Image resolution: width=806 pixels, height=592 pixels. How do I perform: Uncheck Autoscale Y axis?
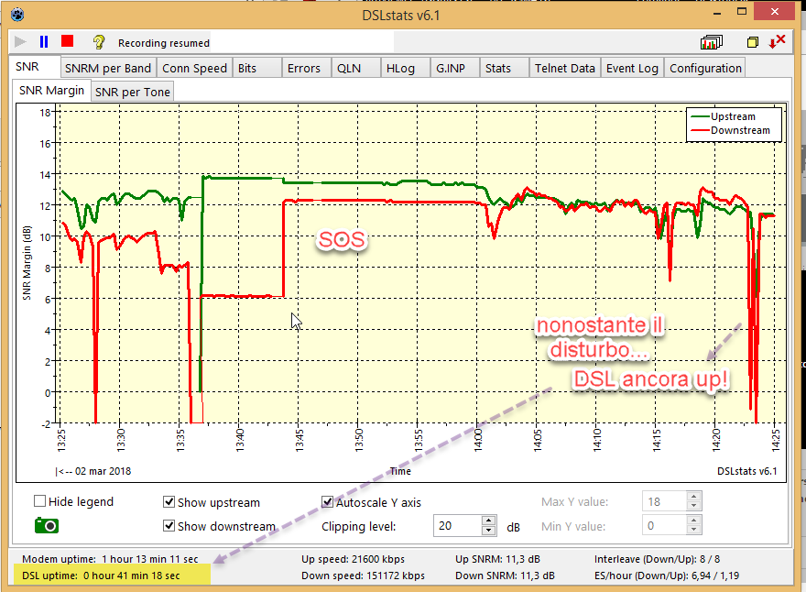click(x=327, y=501)
